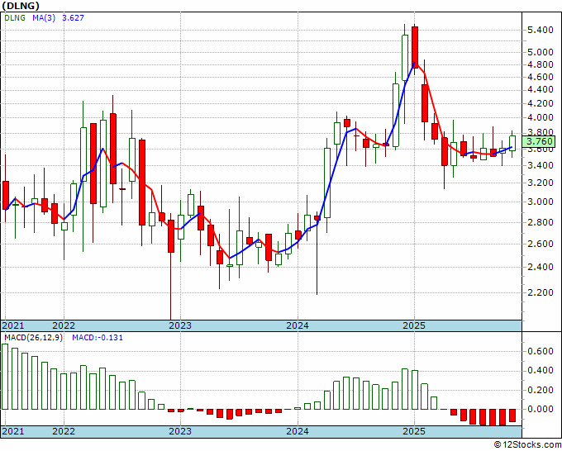Click the 0.000 MACD axis label
The width and height of the screenshot is (562, 451).
tap(541, 409)
